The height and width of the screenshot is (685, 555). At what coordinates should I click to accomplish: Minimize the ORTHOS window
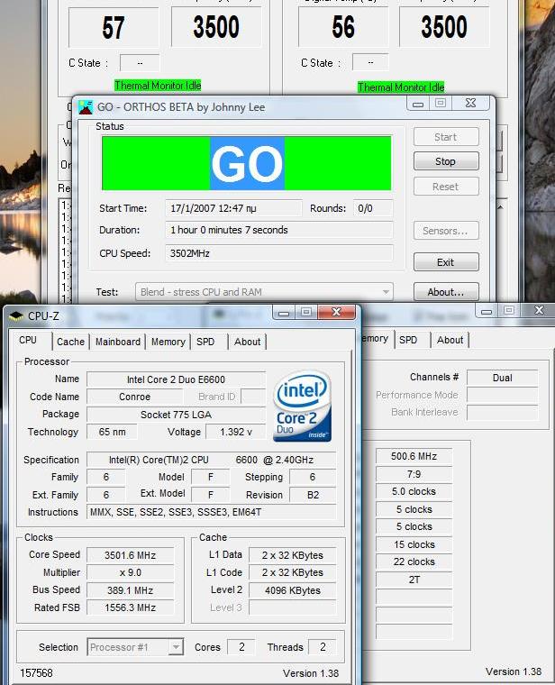click(418, 104)
